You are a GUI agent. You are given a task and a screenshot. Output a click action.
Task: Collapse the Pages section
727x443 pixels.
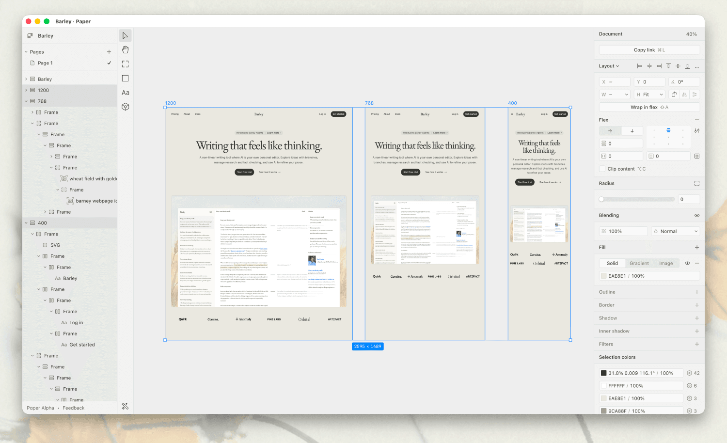point(26,52)
